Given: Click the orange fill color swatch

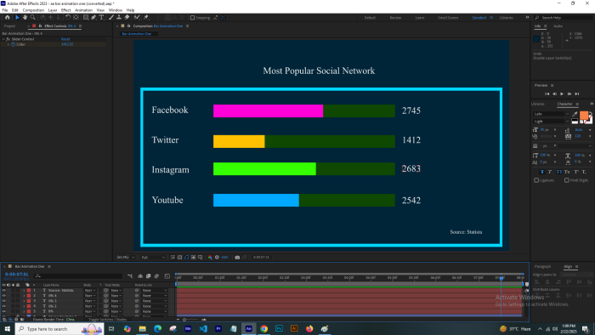Looking at the screenshot, I should pos(584,116).
